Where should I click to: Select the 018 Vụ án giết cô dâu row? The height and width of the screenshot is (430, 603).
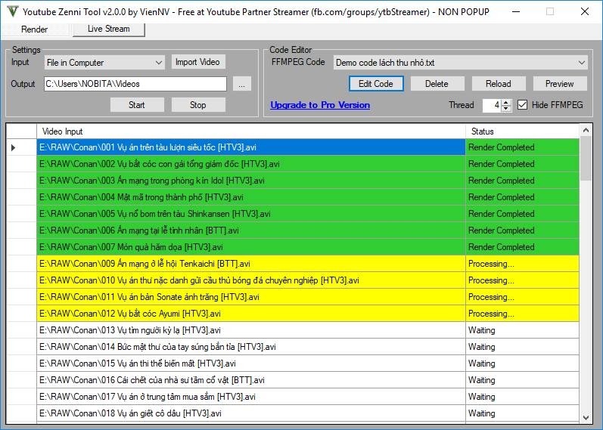251,413
